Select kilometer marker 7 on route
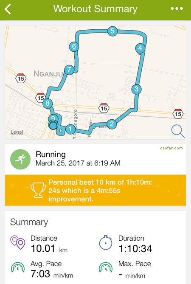Screen dimensions: 191x284 [69, 70]
